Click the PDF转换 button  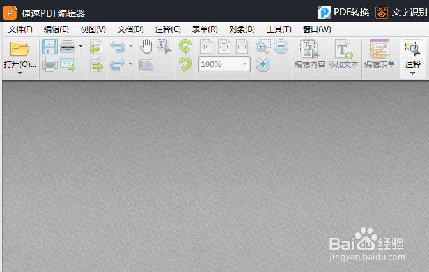coord(343,12)
